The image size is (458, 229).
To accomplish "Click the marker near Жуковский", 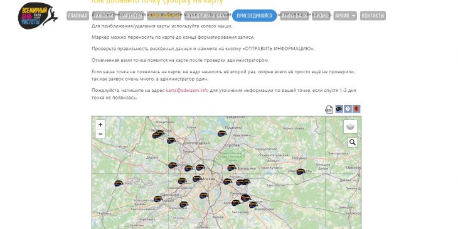I will 253,205.
